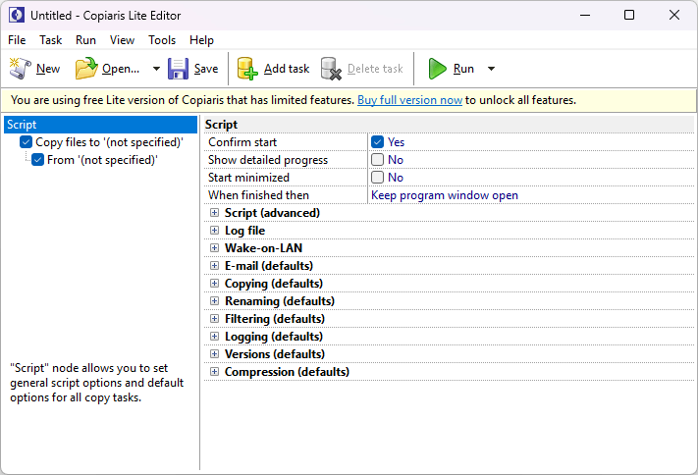Click the Open folder icon
This screenshot has height=475, width=698.
pyautogui.click(x=86, y=69)
